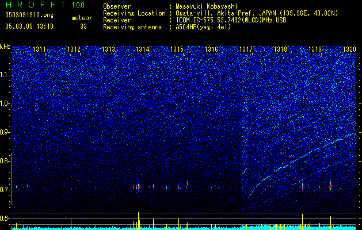Viewport: 362px width, 230px height.
Task: Click the 0.8 frequency axis label
Action: tap(5, 161)
